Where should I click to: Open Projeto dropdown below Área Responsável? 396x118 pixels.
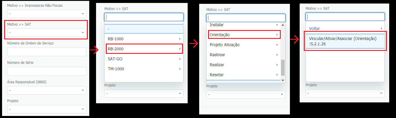pos(46,109)
